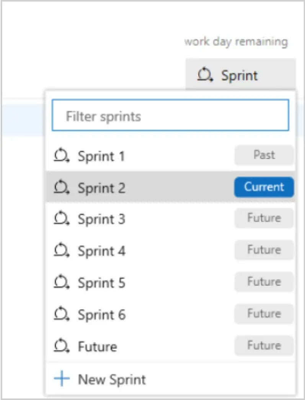
Task: Open Sprint 6 entry
Action: point(101,315)
